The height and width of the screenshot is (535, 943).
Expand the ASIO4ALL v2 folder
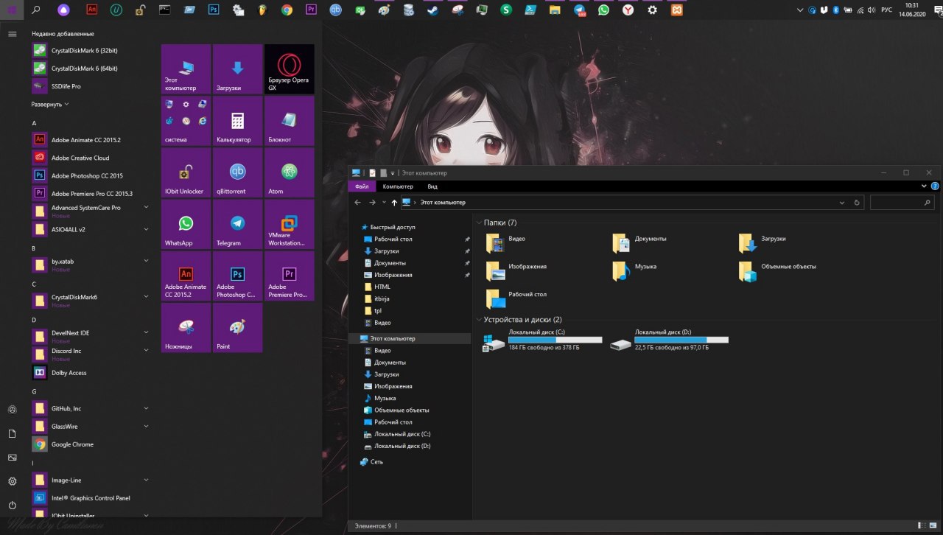[146, 229]
